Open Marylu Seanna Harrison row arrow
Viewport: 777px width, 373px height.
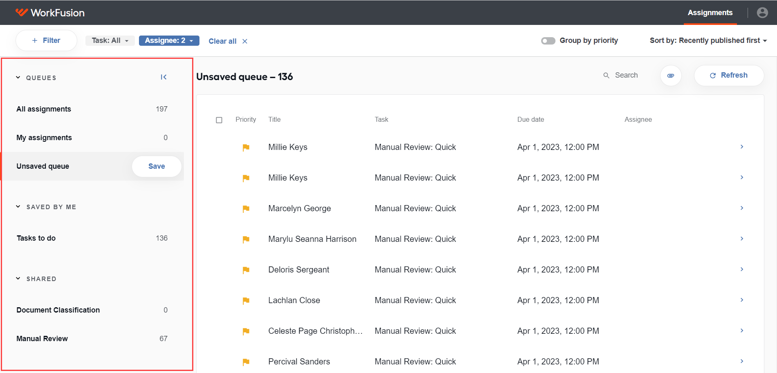pos(742,239)
